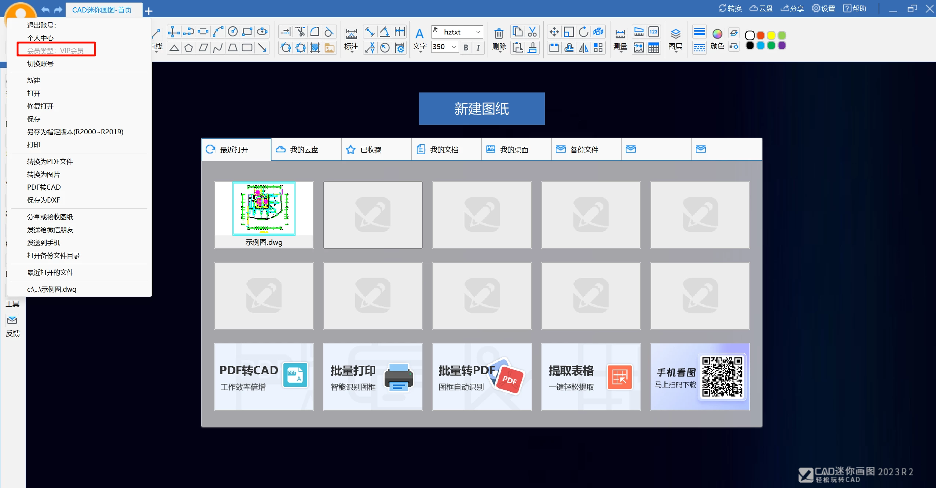
Task: Expand the 测量 measure dropdown arrow
Action: pyautogui.click(x=621, y=52)
